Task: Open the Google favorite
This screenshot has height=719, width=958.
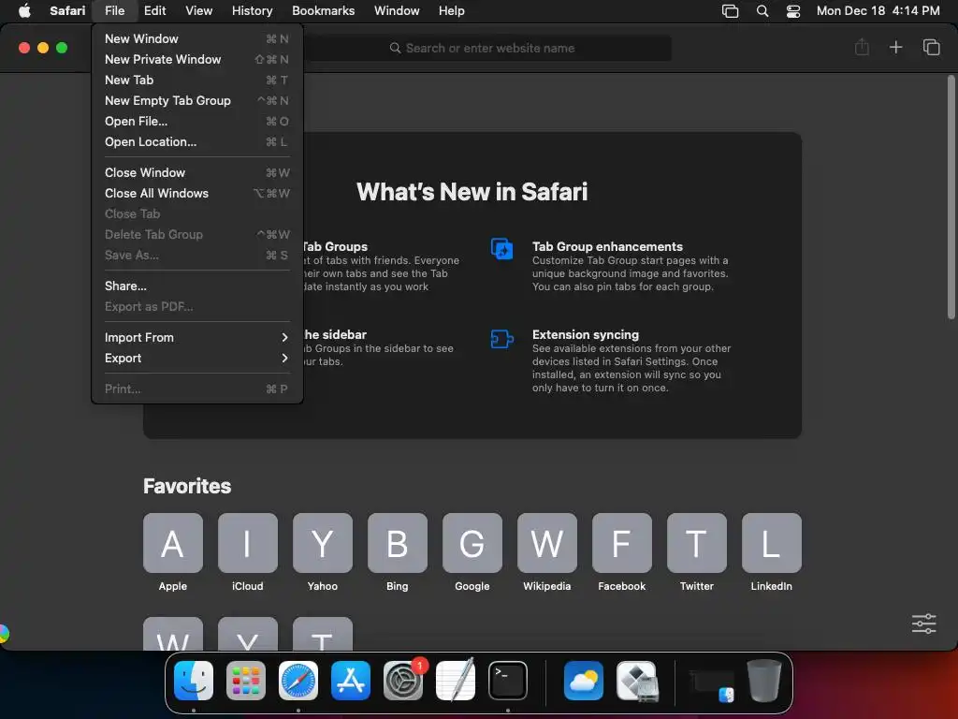Action: pyautogui.click(x=472, y=543)
